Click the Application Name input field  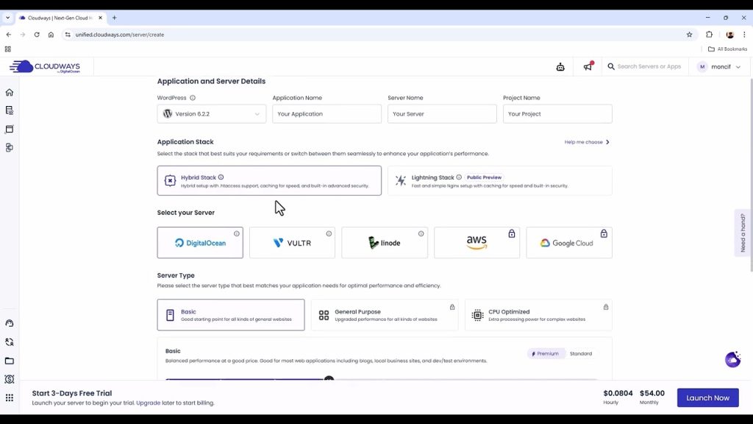point(326,114)
